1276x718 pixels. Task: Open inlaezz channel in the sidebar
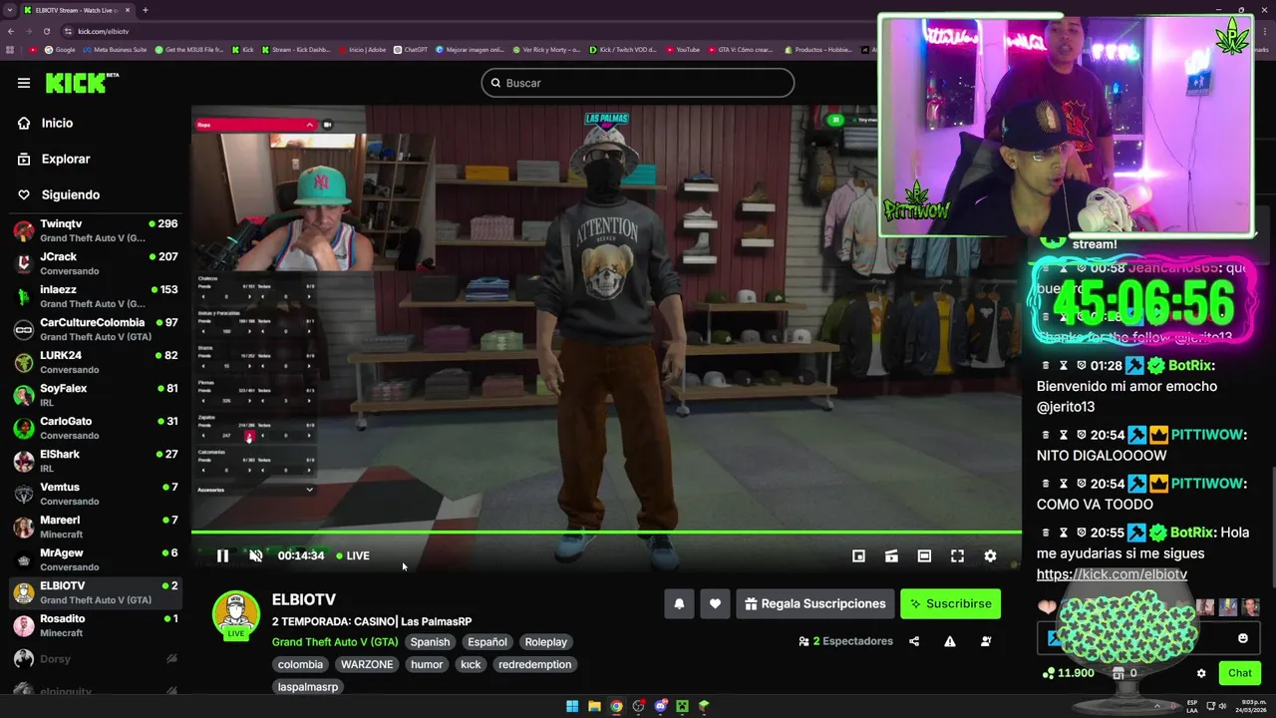coord(96,296)
